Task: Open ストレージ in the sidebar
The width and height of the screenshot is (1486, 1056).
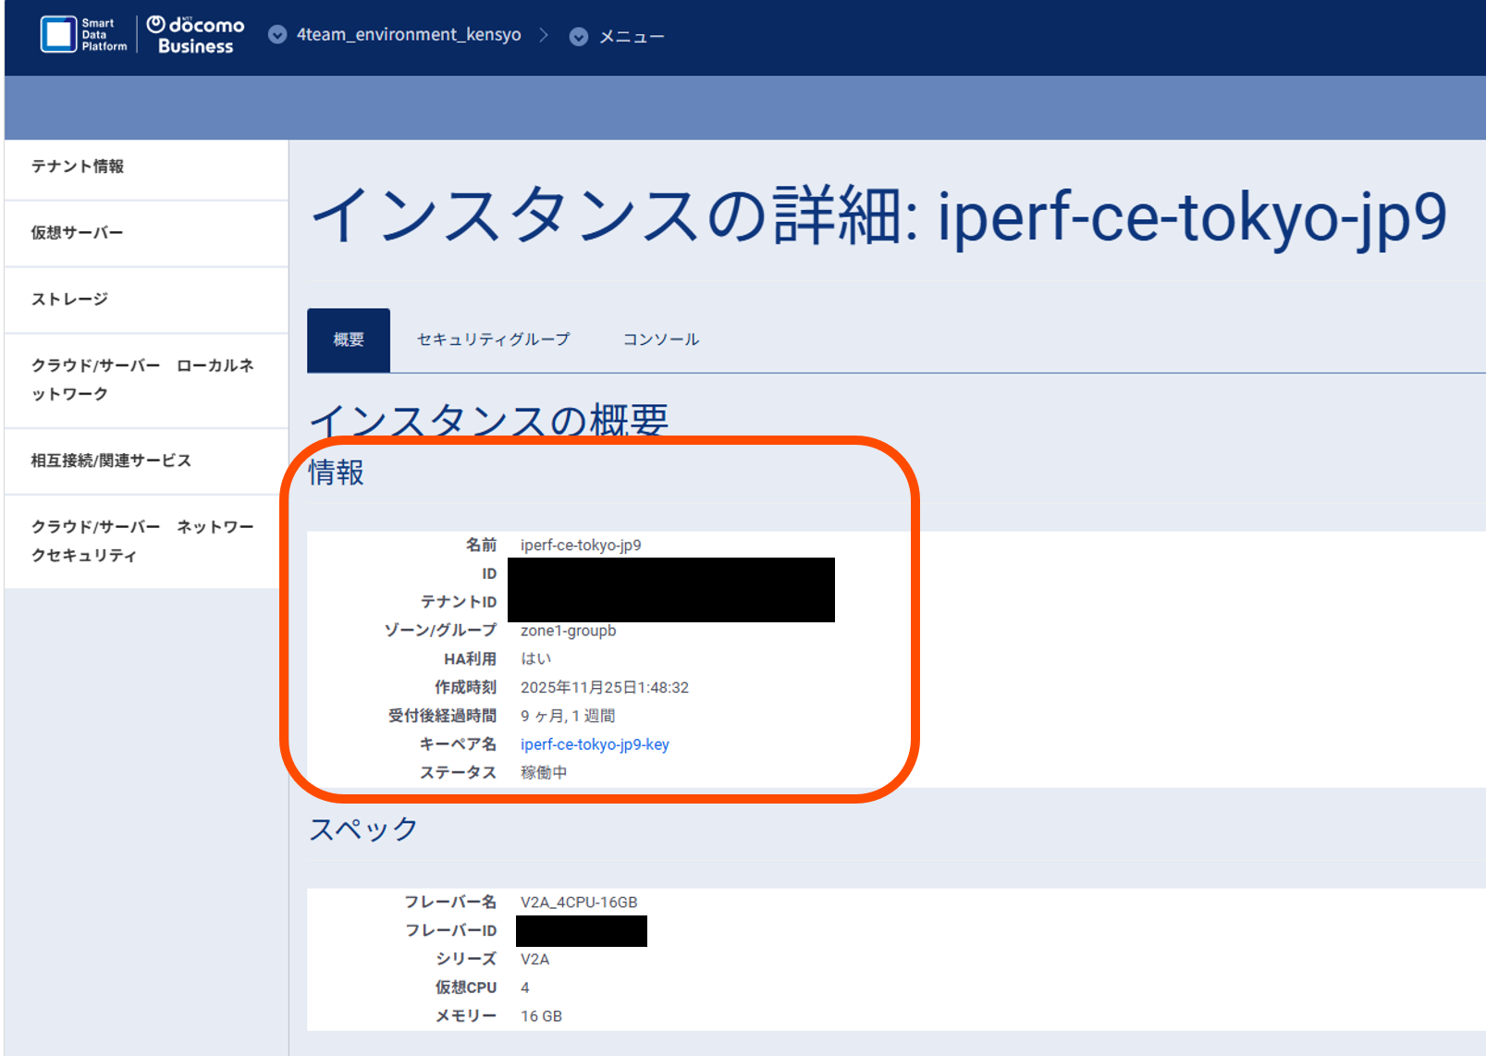Action: (146, 300)
